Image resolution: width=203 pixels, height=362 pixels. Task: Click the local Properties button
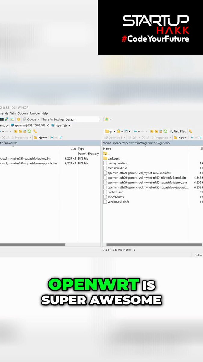(x=20, y=138)
